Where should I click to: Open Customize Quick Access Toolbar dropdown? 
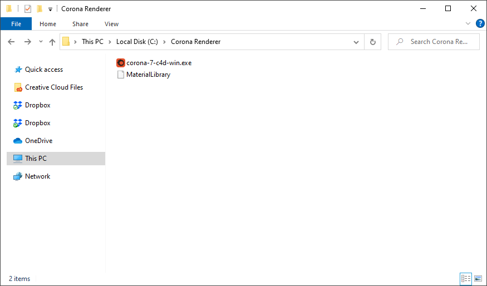tap(50, 9)
